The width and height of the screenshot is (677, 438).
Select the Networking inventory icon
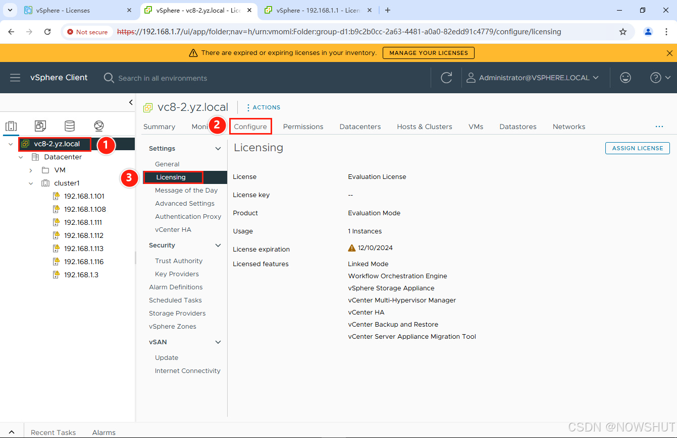(99, 126)
